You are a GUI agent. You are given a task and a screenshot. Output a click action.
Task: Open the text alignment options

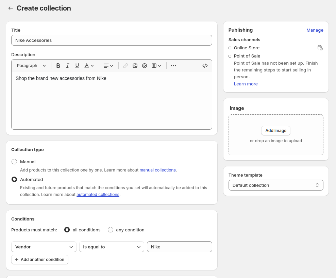108,66
